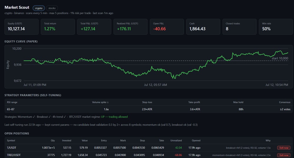Click the Open P&L value -40.66
Screen dimensions: 294x158
[x=159, y=29]
